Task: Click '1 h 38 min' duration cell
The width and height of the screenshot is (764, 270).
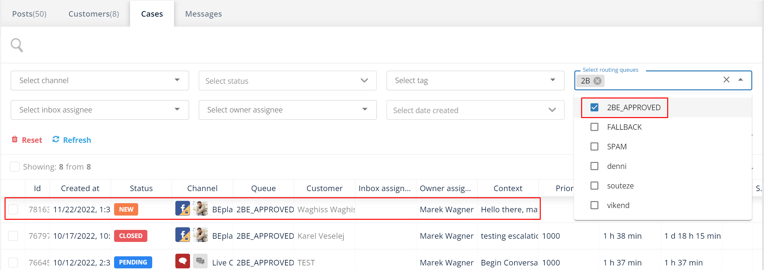Action: [x=622, y=236]
